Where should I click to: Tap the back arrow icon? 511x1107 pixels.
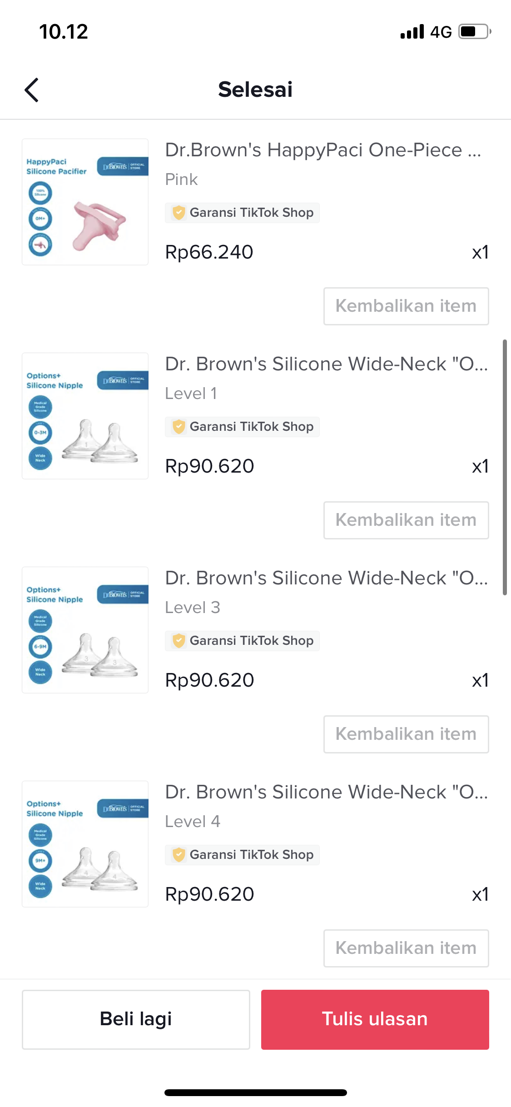[x=32, y=90]
